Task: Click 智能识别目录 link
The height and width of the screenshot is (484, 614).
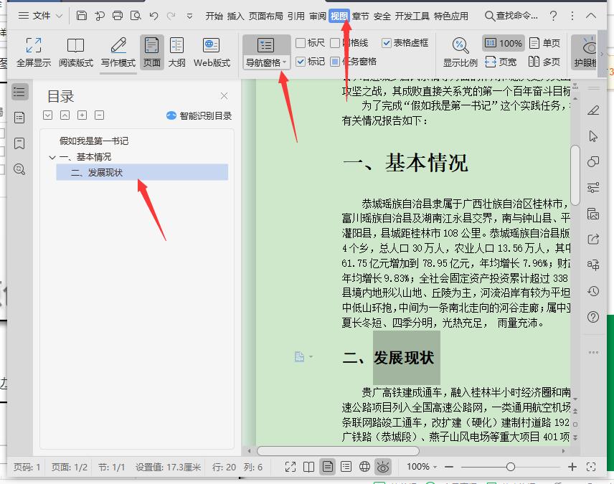Action: [x=205, y=116]
